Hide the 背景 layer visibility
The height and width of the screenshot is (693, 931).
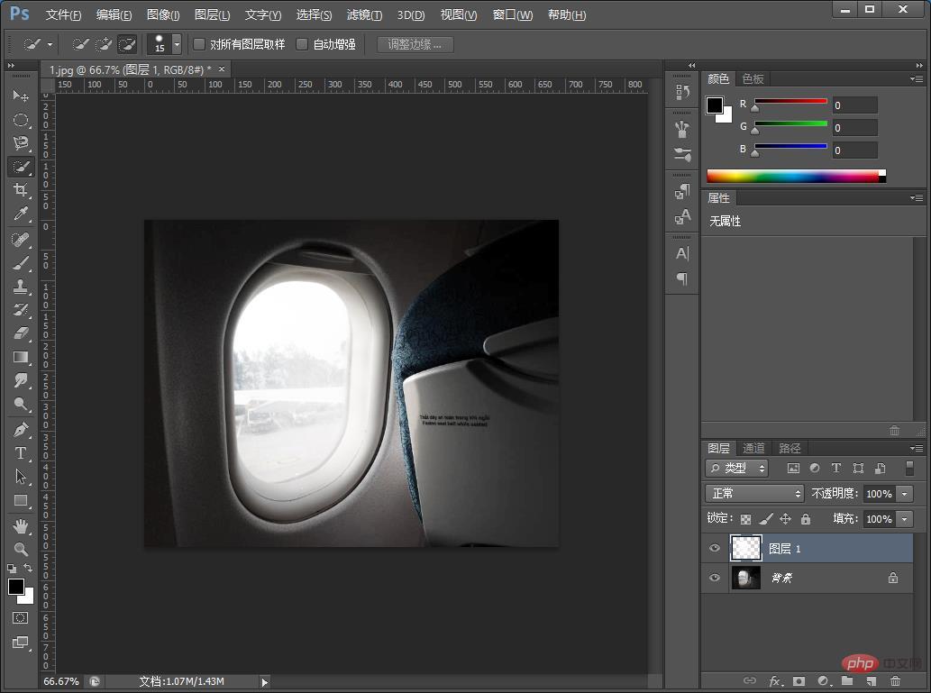pos(715,578)
